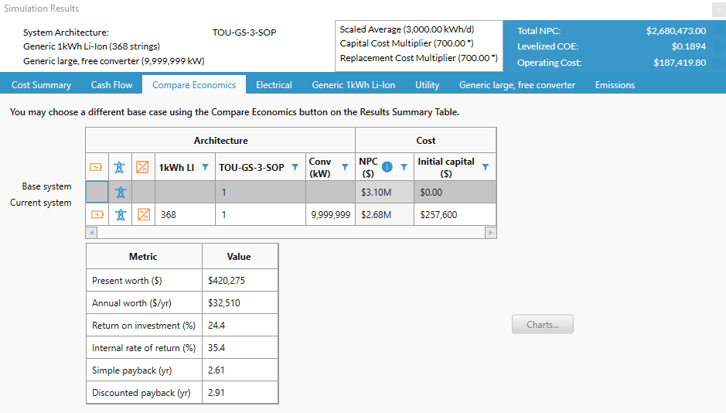Click the Total NPC value $2,680,473.00
This screenshot has height=413, width=726.
676,31
